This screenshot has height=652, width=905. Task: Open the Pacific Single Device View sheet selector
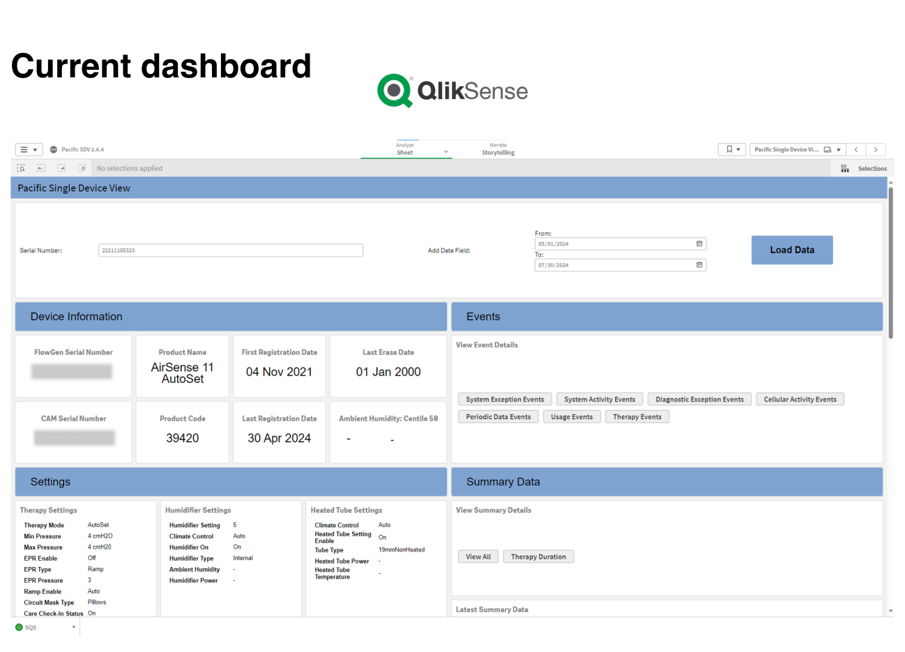pos(798,149)
